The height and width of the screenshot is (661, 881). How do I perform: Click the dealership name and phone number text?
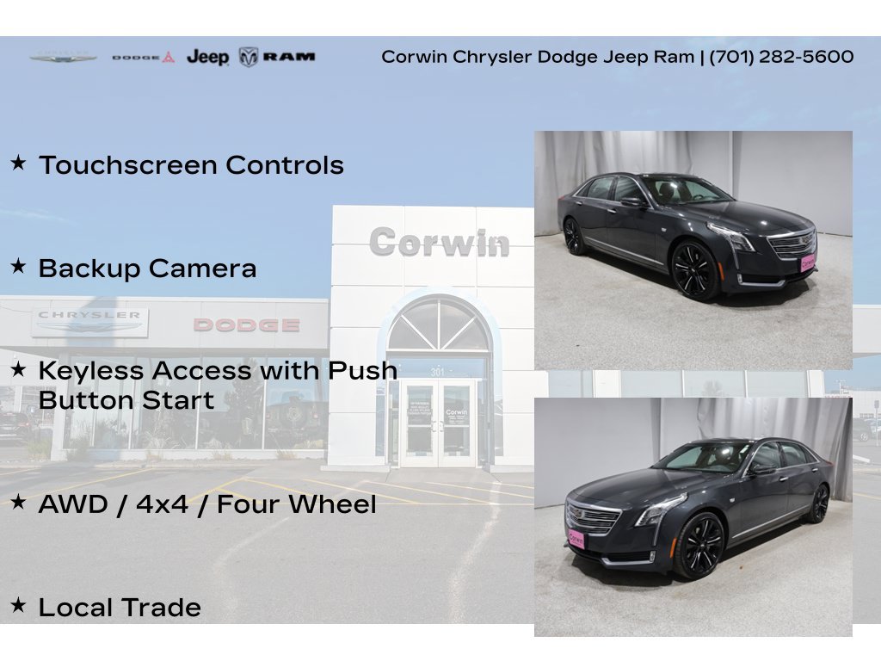click(618, 57)
